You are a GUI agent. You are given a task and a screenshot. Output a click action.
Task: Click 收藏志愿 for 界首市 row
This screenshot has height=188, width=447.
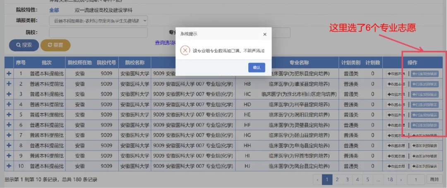point(396,156)
